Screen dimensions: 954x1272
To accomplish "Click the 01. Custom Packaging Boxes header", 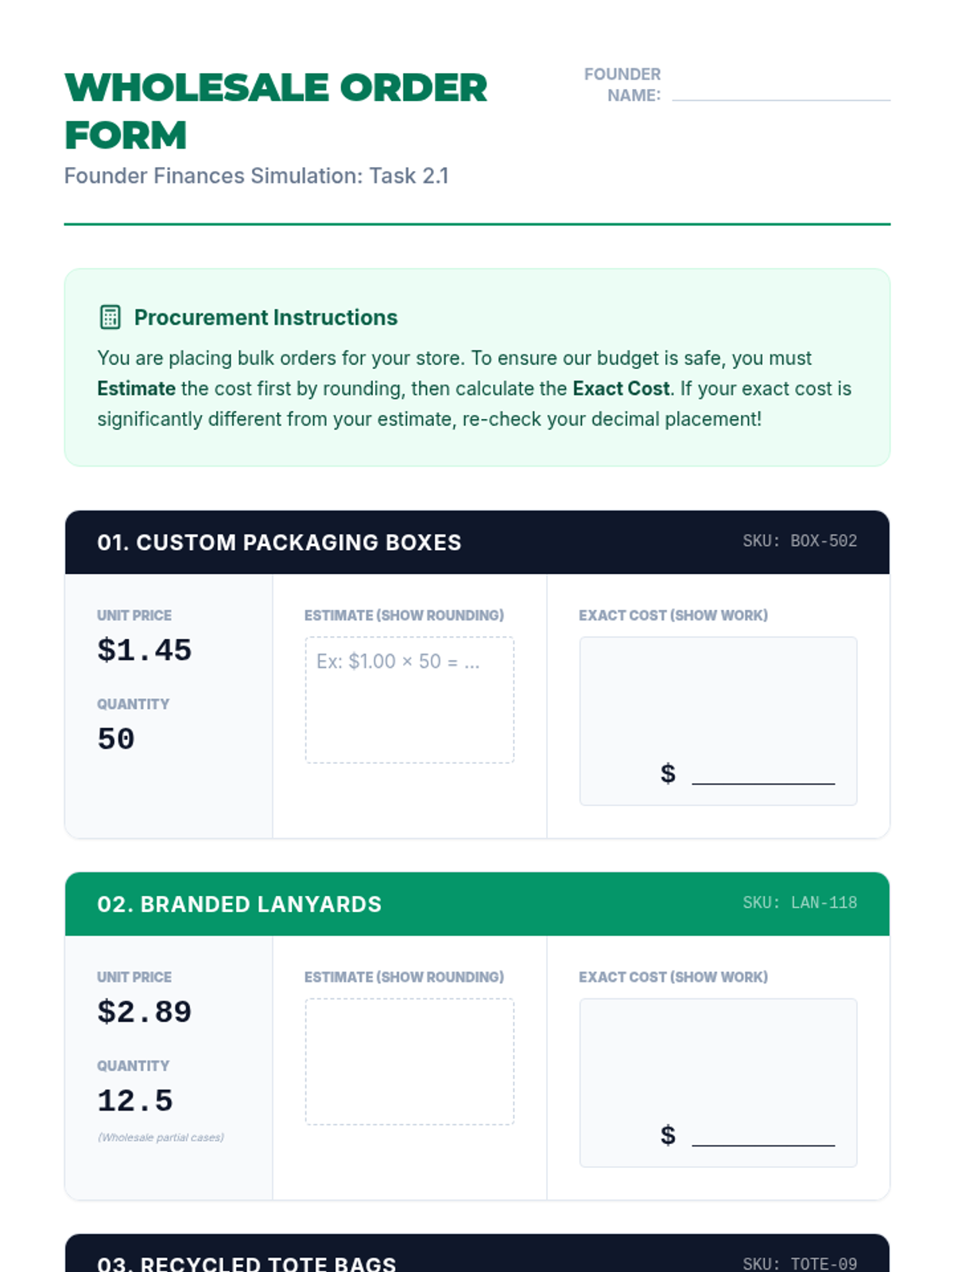I will [x=279, y=542].
